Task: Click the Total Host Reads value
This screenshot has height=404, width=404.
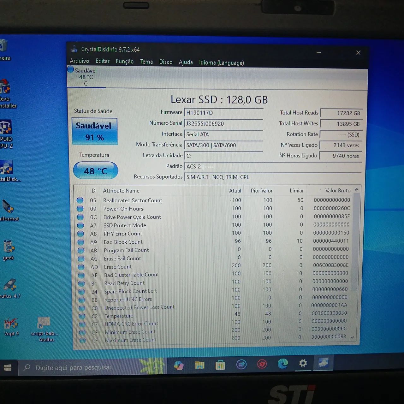Action: click(x=341, y=113)
